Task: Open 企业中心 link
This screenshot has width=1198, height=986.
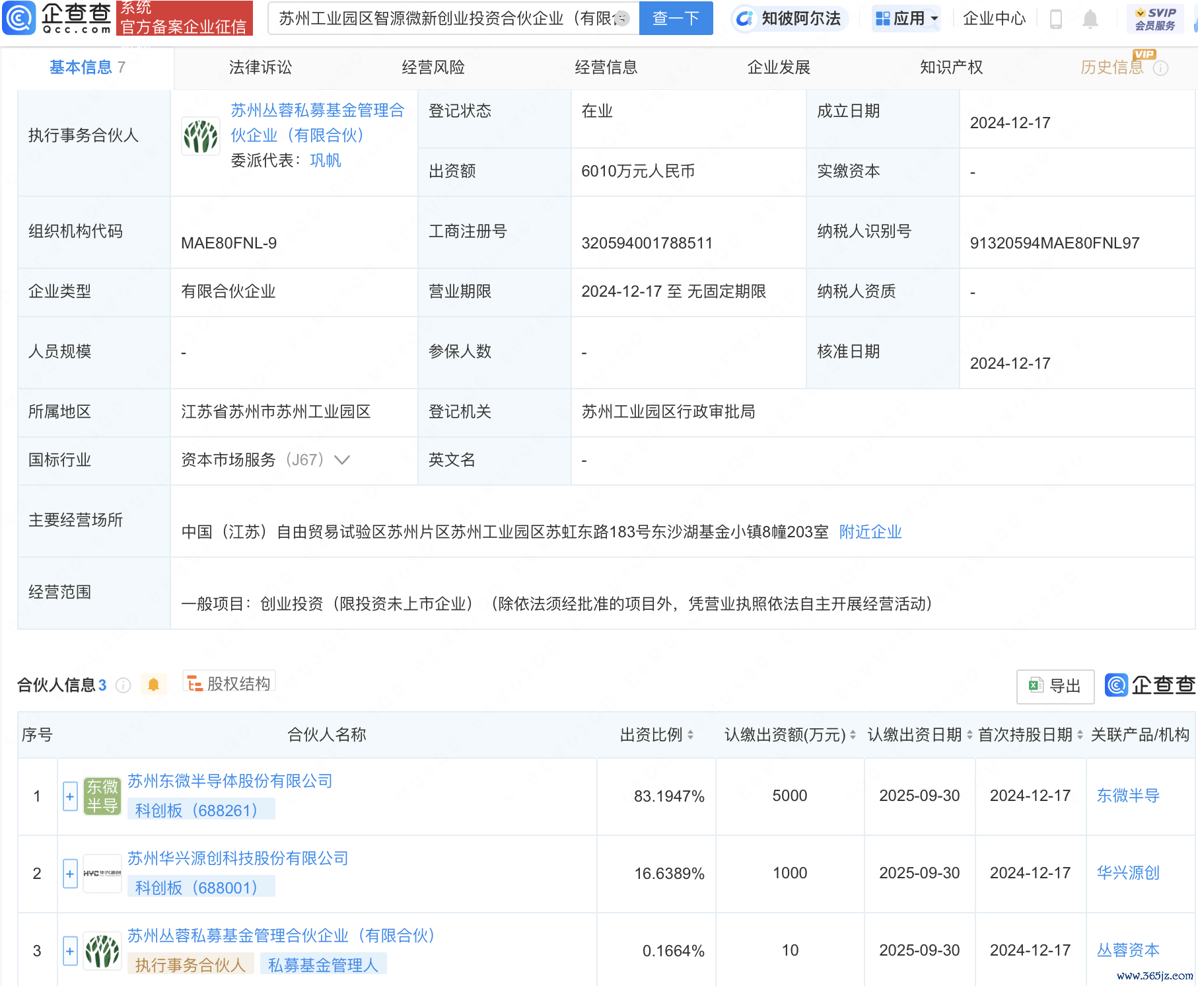Action: (x=994, y=19)
